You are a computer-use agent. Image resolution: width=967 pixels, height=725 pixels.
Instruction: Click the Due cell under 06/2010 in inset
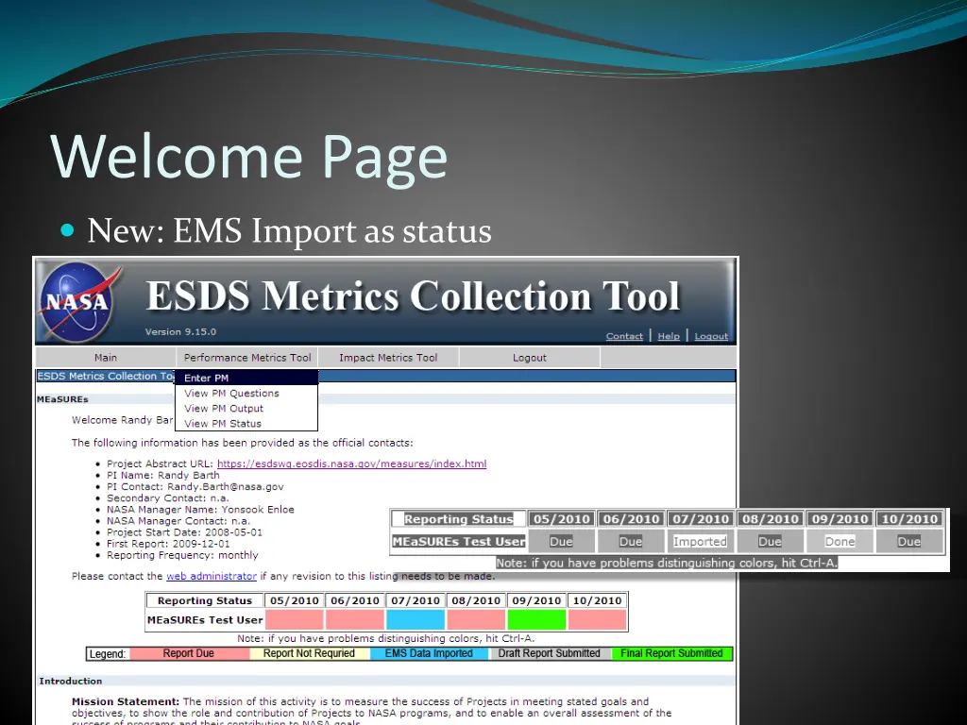tap(630, 541)
